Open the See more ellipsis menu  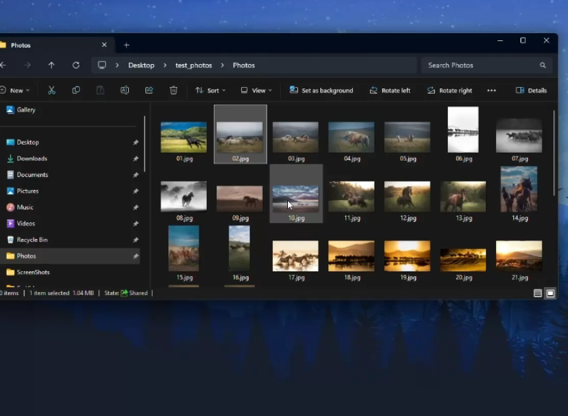[492, 90]
